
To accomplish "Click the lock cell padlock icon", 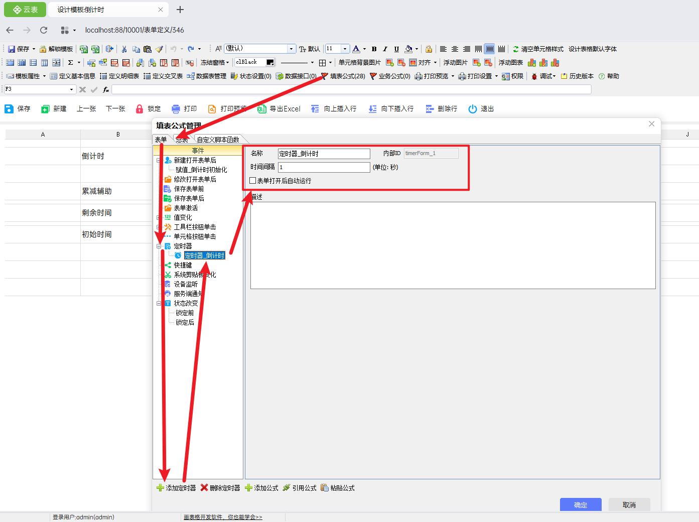I will coord(429,49).
